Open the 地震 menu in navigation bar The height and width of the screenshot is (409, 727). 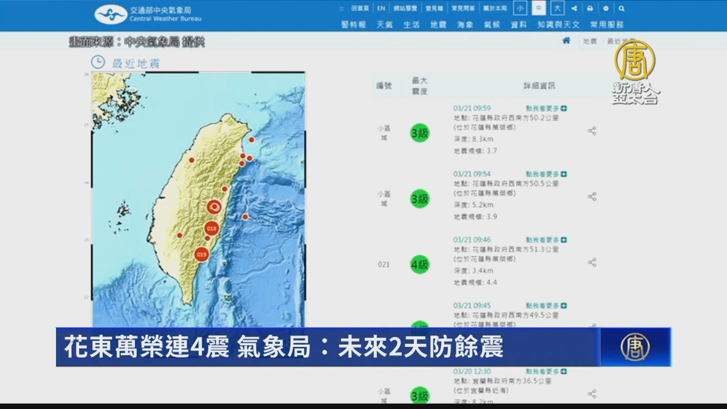pyautogui.click(x=438, y=25)
